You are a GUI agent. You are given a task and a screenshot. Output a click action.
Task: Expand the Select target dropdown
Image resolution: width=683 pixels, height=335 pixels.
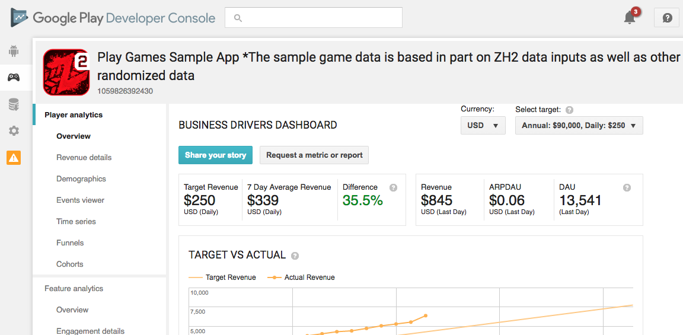point(579,126)
